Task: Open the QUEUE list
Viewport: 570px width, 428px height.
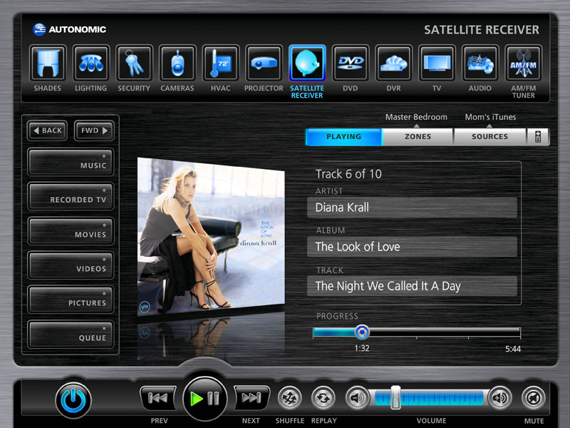Action: 71,333
